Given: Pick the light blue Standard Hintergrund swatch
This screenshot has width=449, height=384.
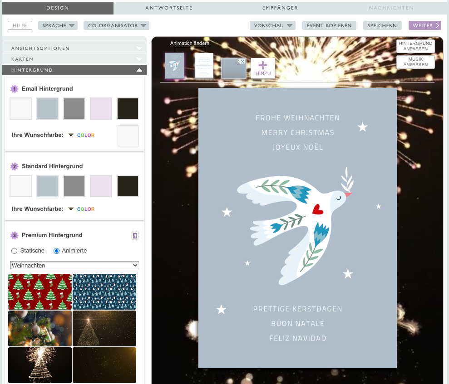Looking at the screenshot, I should pyautogui.click(x=48, y=186).
